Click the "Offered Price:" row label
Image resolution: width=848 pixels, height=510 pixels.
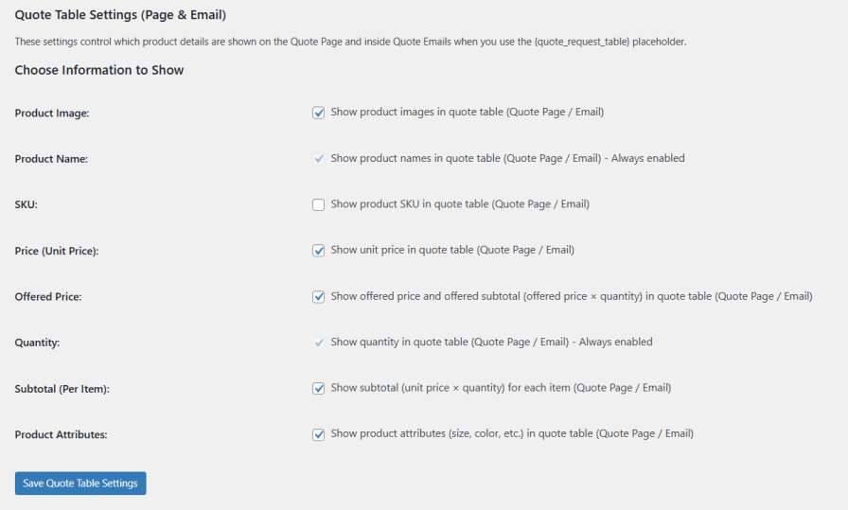(48, 297)
